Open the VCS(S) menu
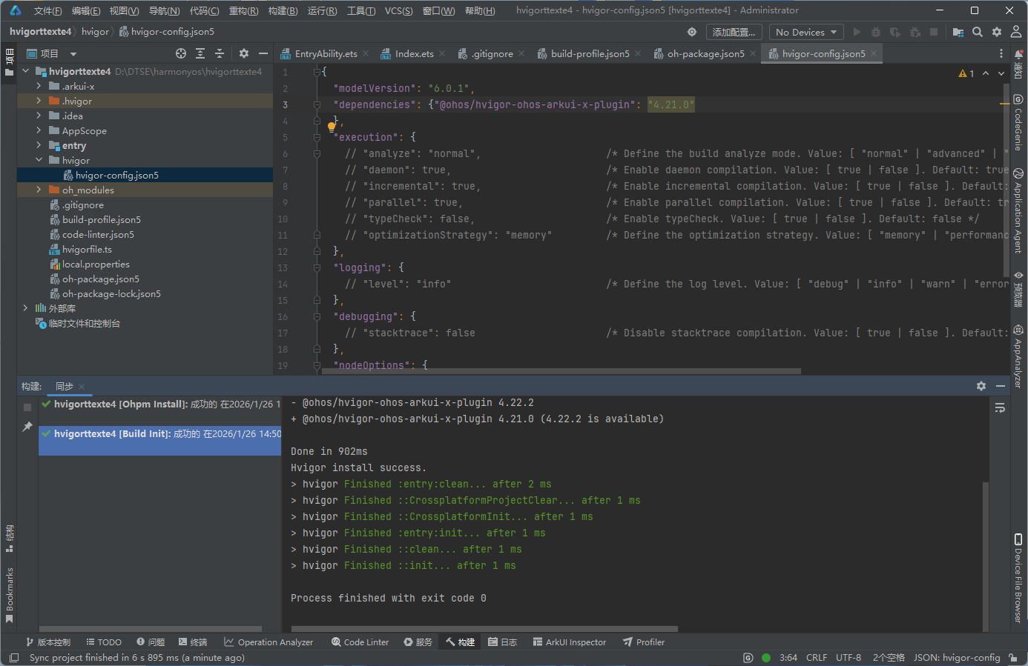The height and width of the screenshot is (666, 1028). pyautogui.click(x=398, y=10)
